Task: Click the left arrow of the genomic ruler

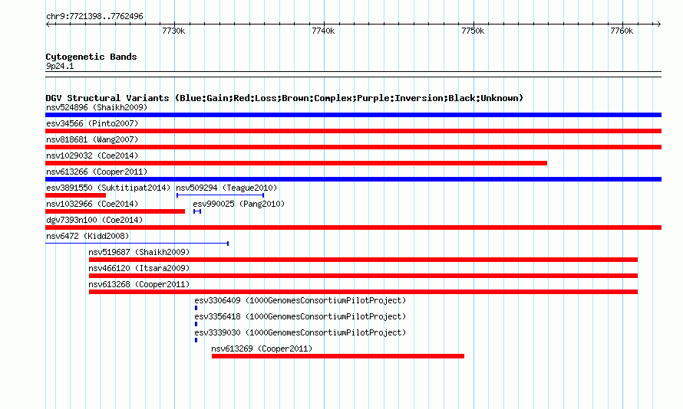Action: (x=48, y=25)
